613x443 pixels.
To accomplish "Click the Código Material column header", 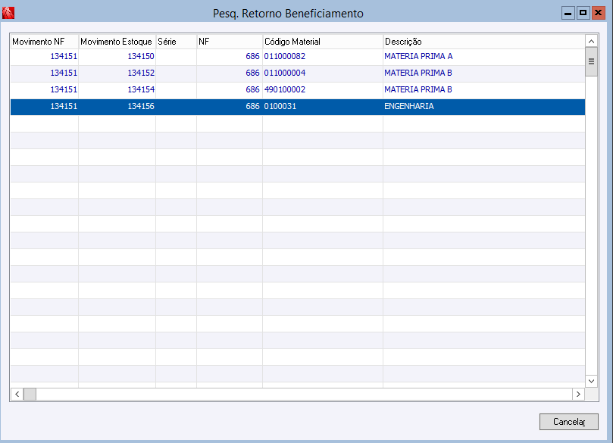I will tap(323, 42).
